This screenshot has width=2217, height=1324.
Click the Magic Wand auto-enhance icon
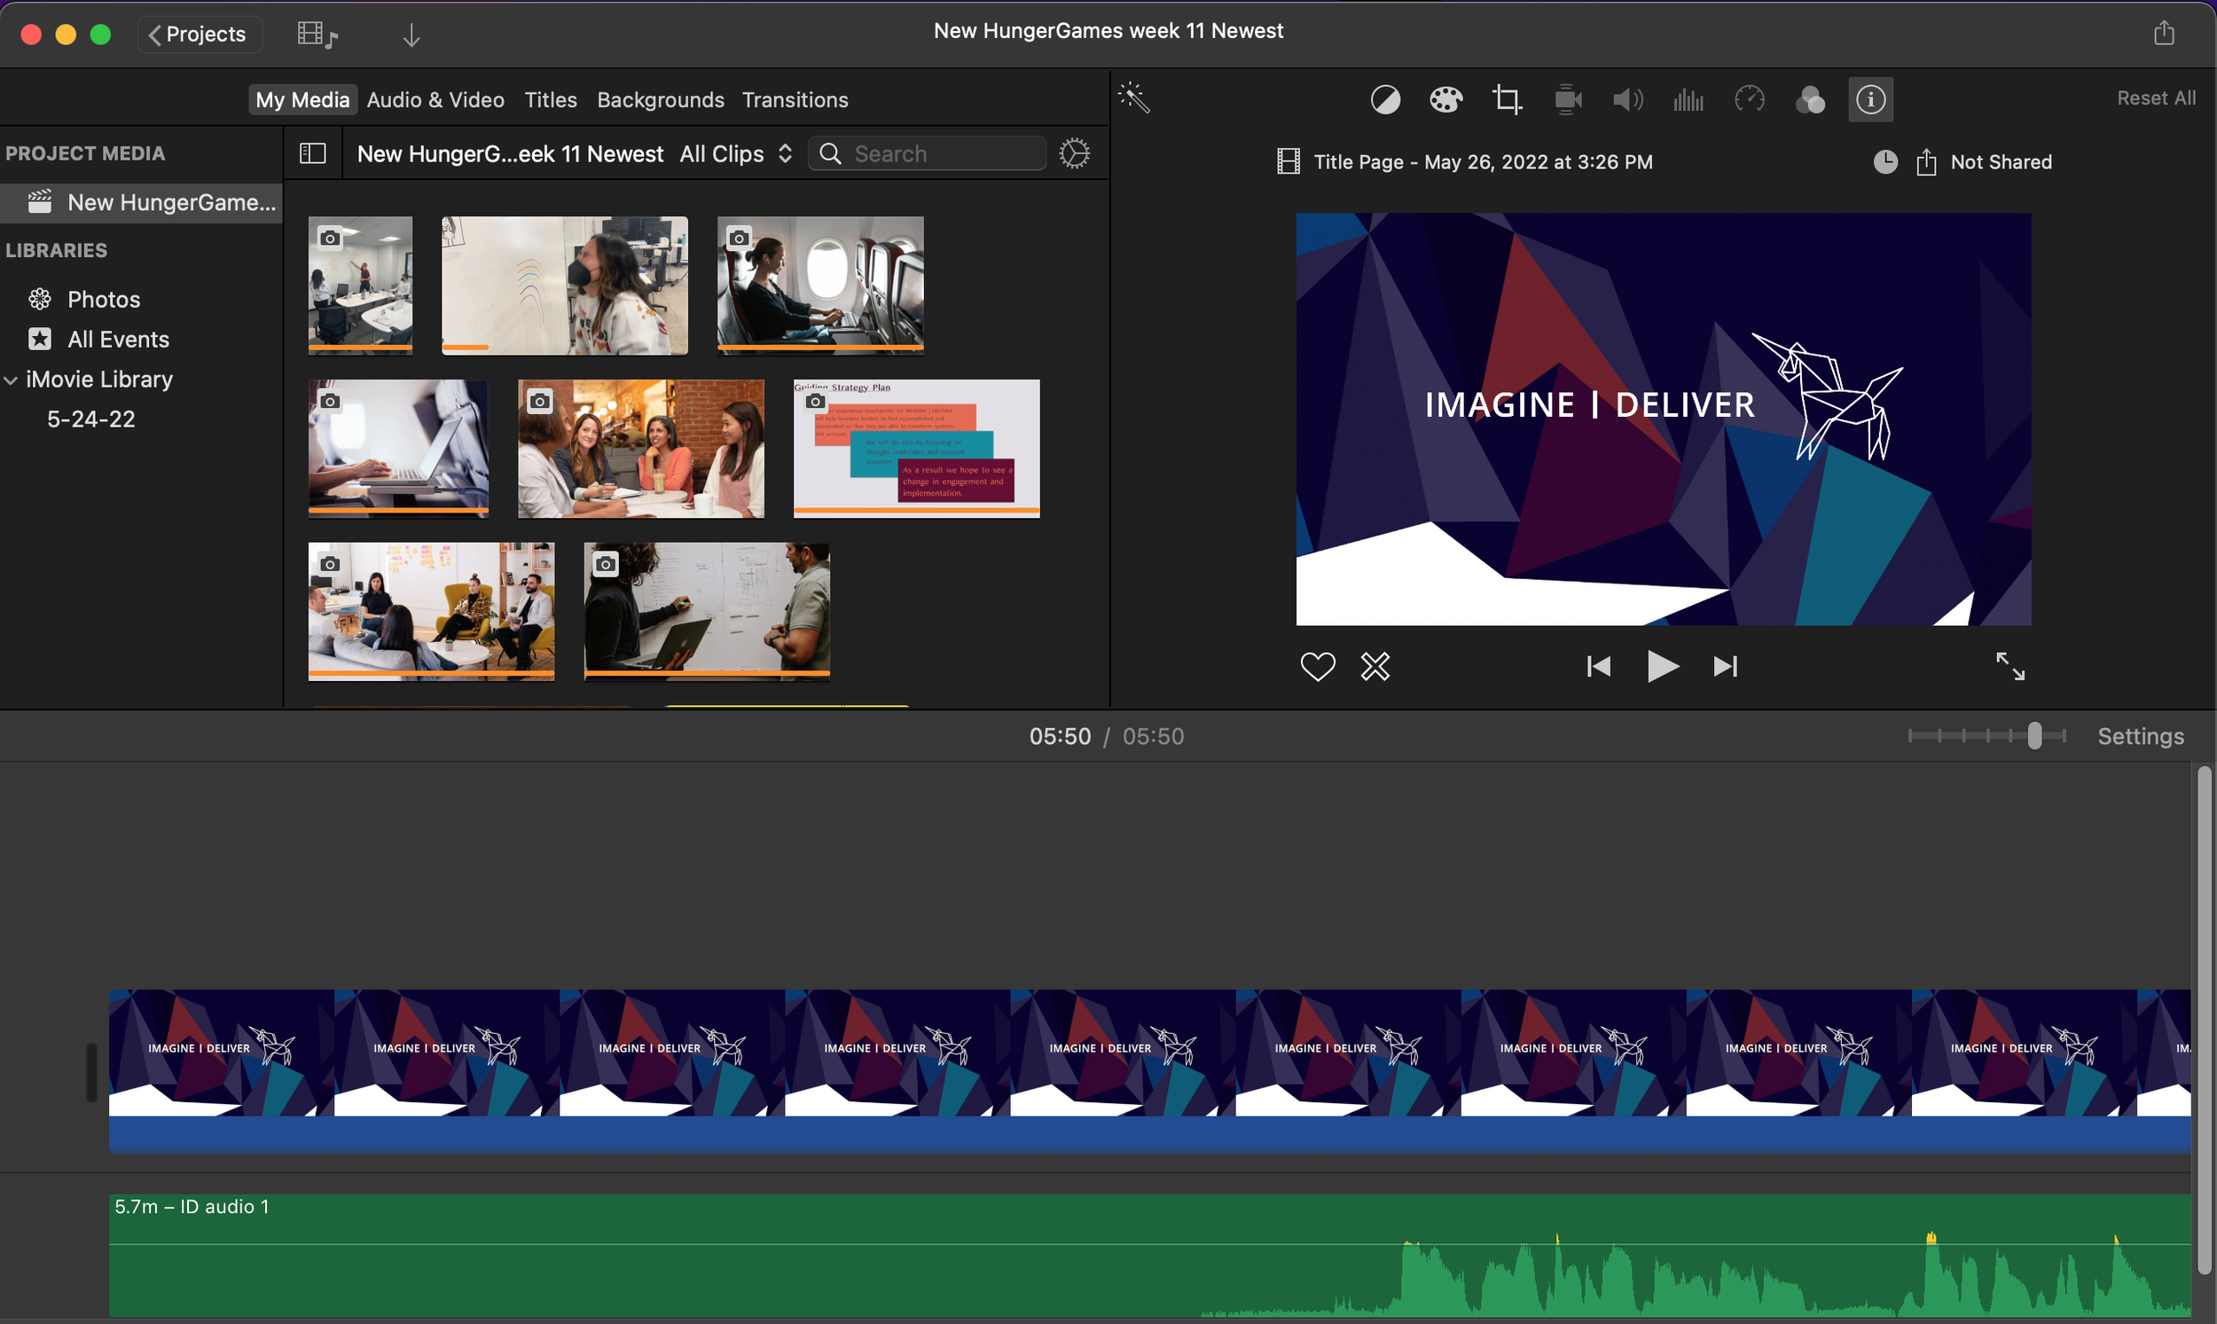click(x=1135, y=98)
